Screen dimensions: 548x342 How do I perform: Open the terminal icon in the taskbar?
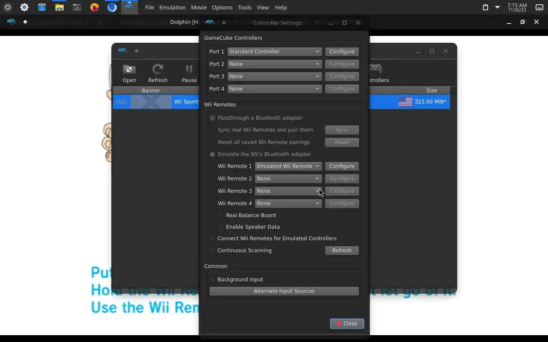77,7
